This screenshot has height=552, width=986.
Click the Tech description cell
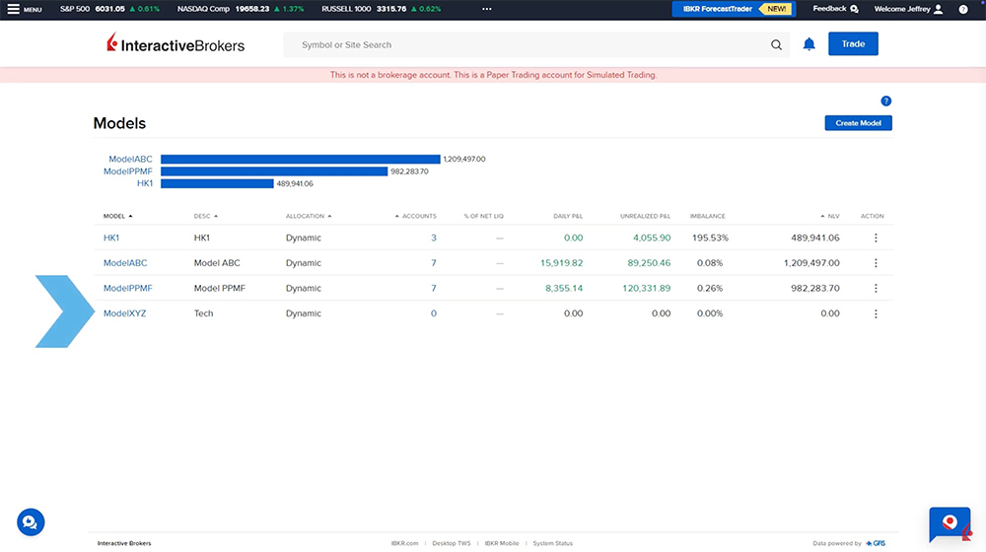[203, 313]
